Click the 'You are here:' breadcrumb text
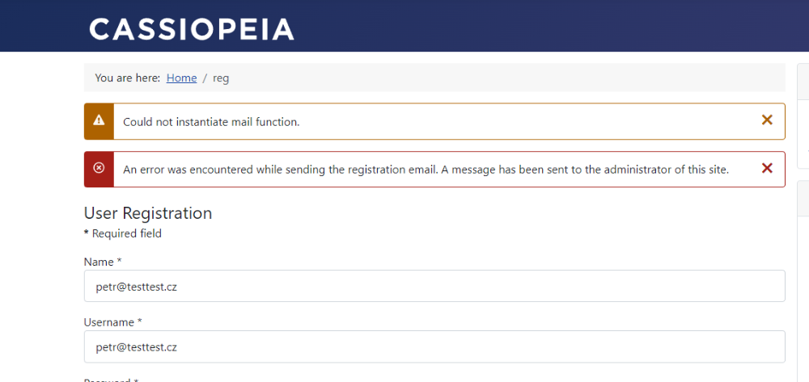The width and height of the screenshot is (809, 382). [128, 78]
